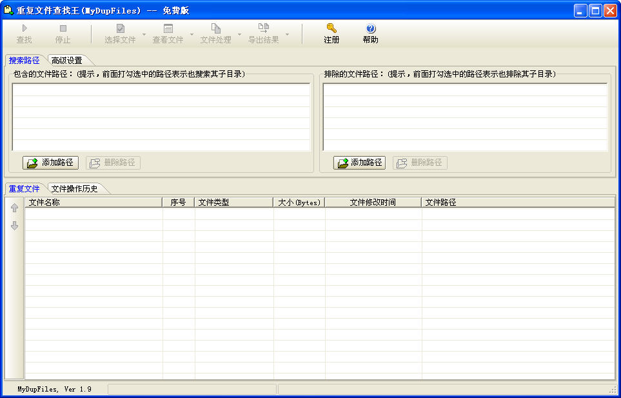Expand the 文件处理 dropdown arrow
Image resolution: width=621 pixels, height=398 pixels.
[x=239, y=34]
